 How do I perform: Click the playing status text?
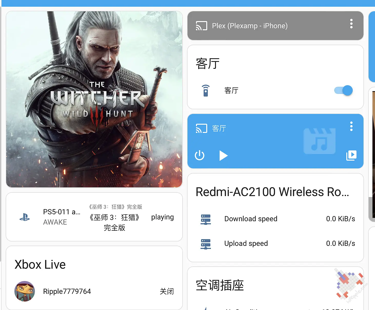click(163, 217)
